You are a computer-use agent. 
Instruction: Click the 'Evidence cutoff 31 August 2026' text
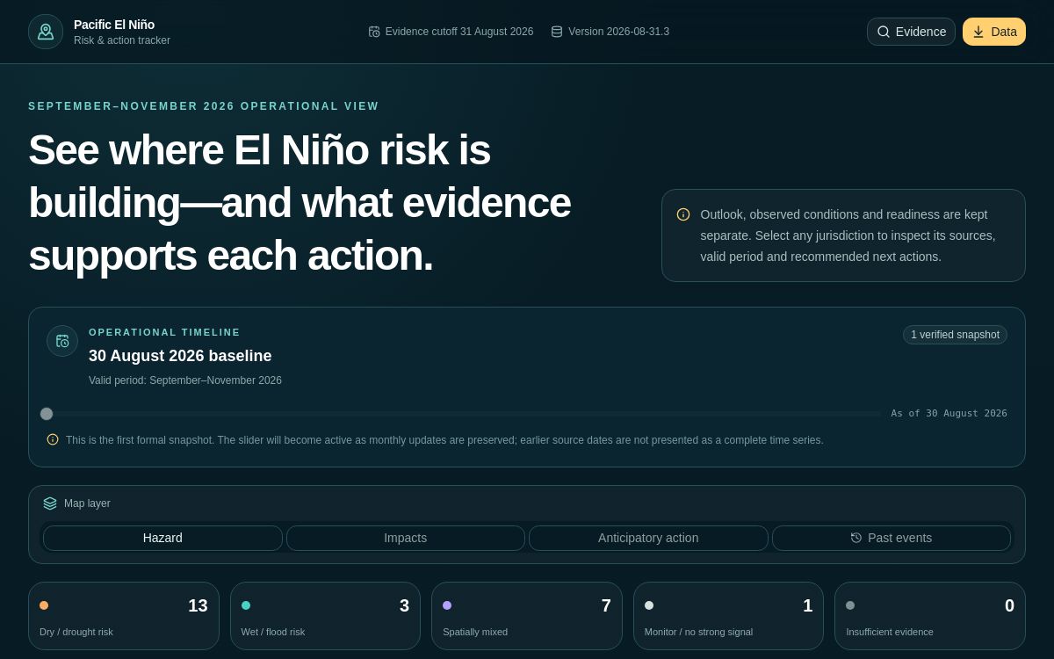(459, 32)
